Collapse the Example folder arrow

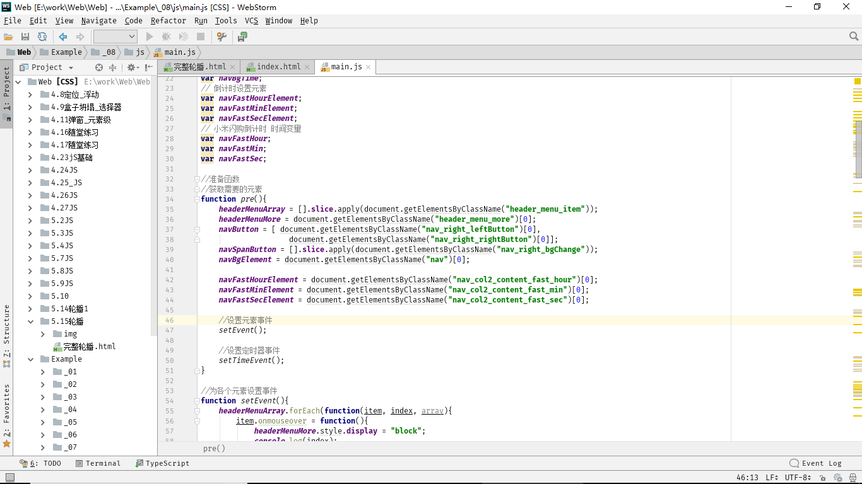(30, 359)
